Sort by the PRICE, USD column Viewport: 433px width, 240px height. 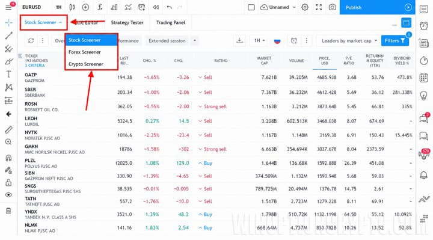325,61
